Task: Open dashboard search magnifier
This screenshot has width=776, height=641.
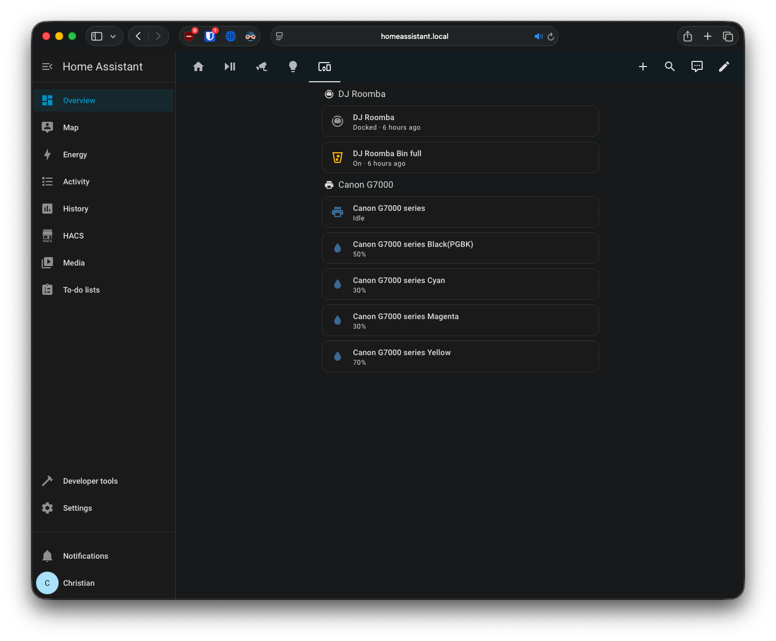Action: [x=670, y=67]
